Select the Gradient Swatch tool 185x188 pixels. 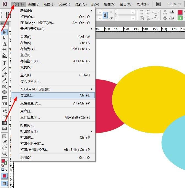[4, 123]
